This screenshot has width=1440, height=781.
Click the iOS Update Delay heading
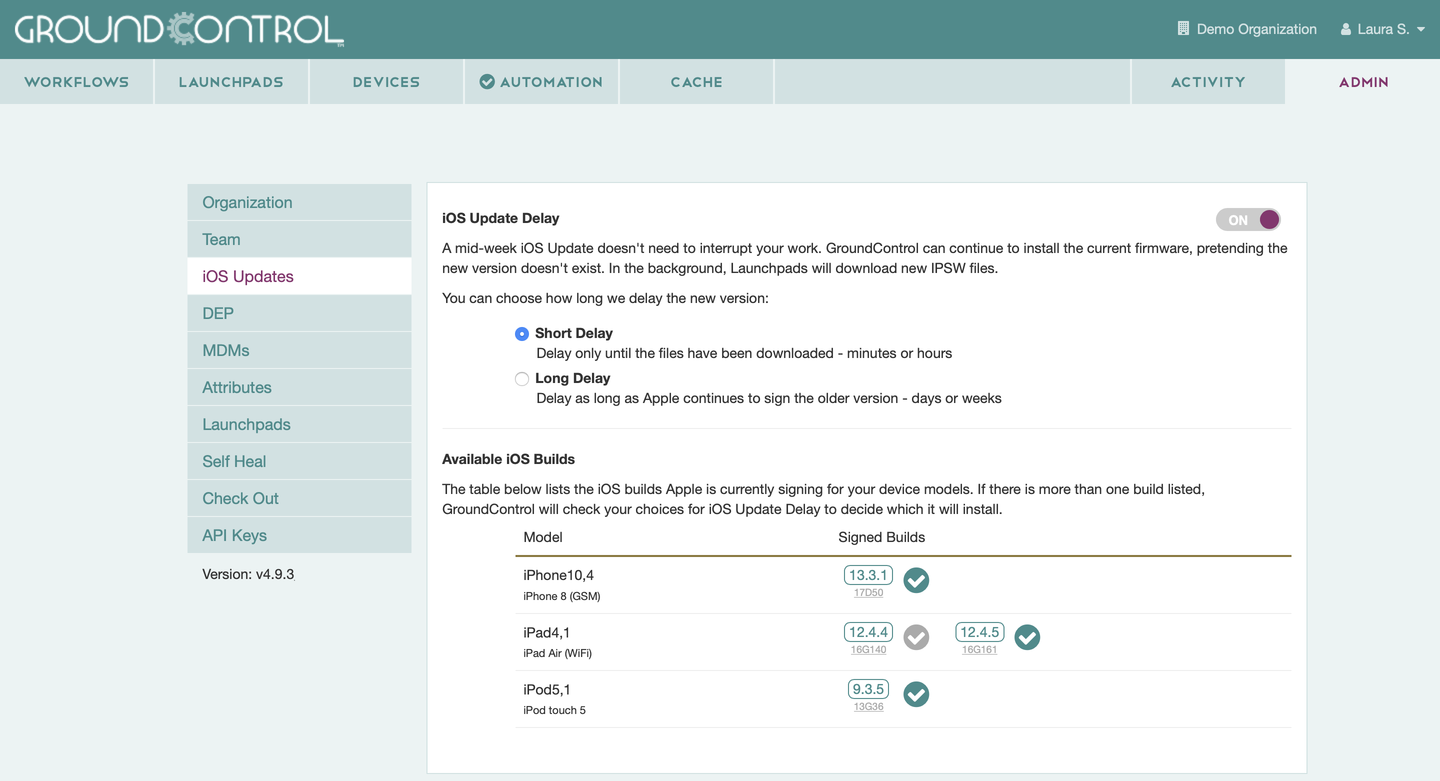[x=500, y=218]
